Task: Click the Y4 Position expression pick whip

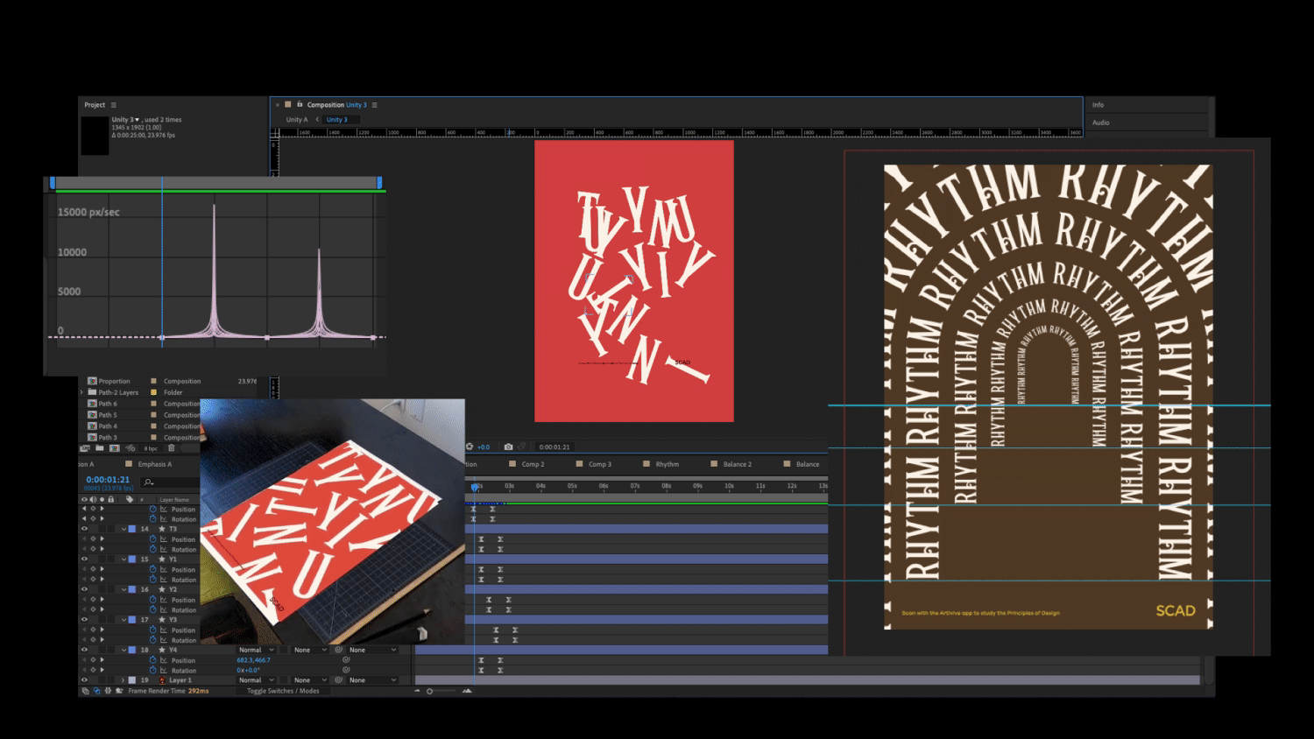Action: [x=346, y=660]
